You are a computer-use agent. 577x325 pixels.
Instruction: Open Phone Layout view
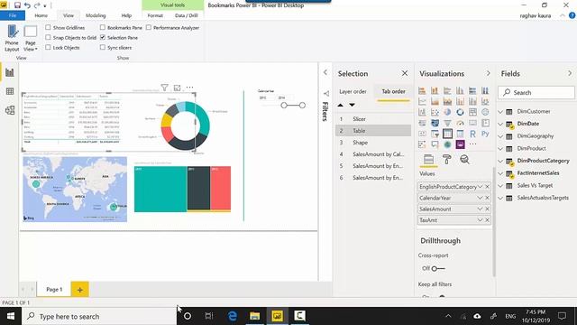tap(12, 38)
